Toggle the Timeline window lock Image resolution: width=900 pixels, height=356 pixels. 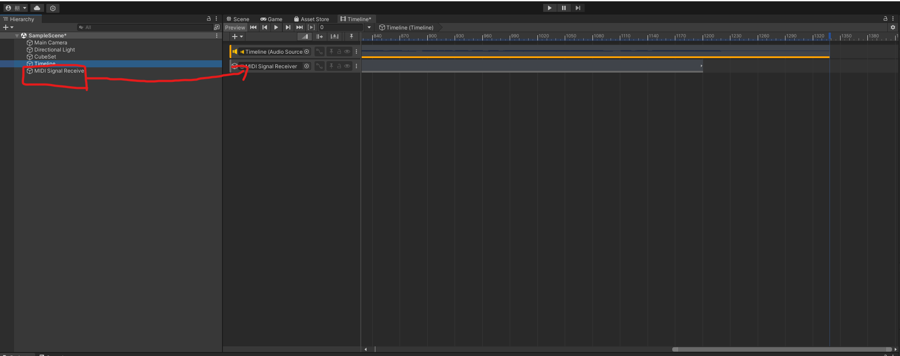[885, 19]
